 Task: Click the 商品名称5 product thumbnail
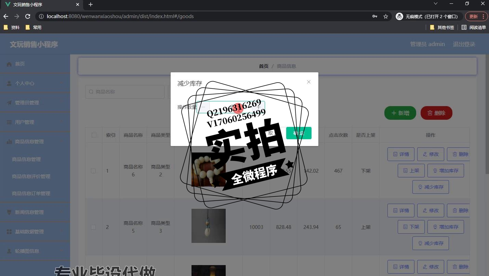209,226
